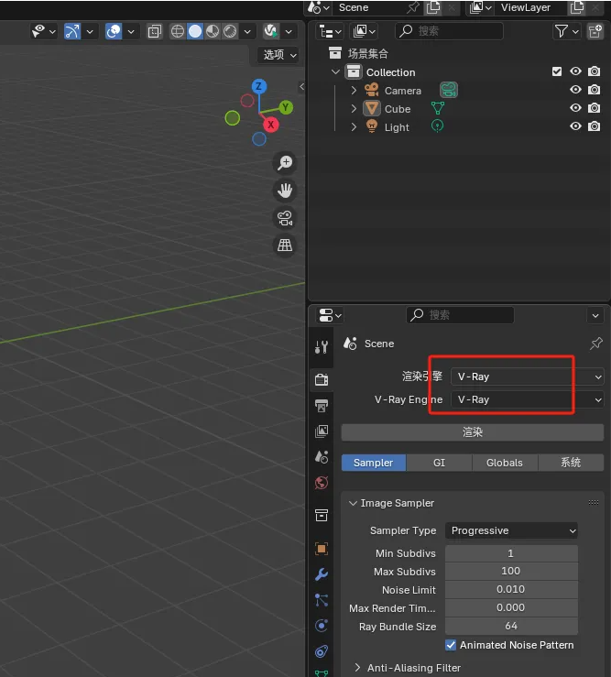Open the 选项 options dropdown
The height and width of the screenshot is (677, 611).
point(279,55)
